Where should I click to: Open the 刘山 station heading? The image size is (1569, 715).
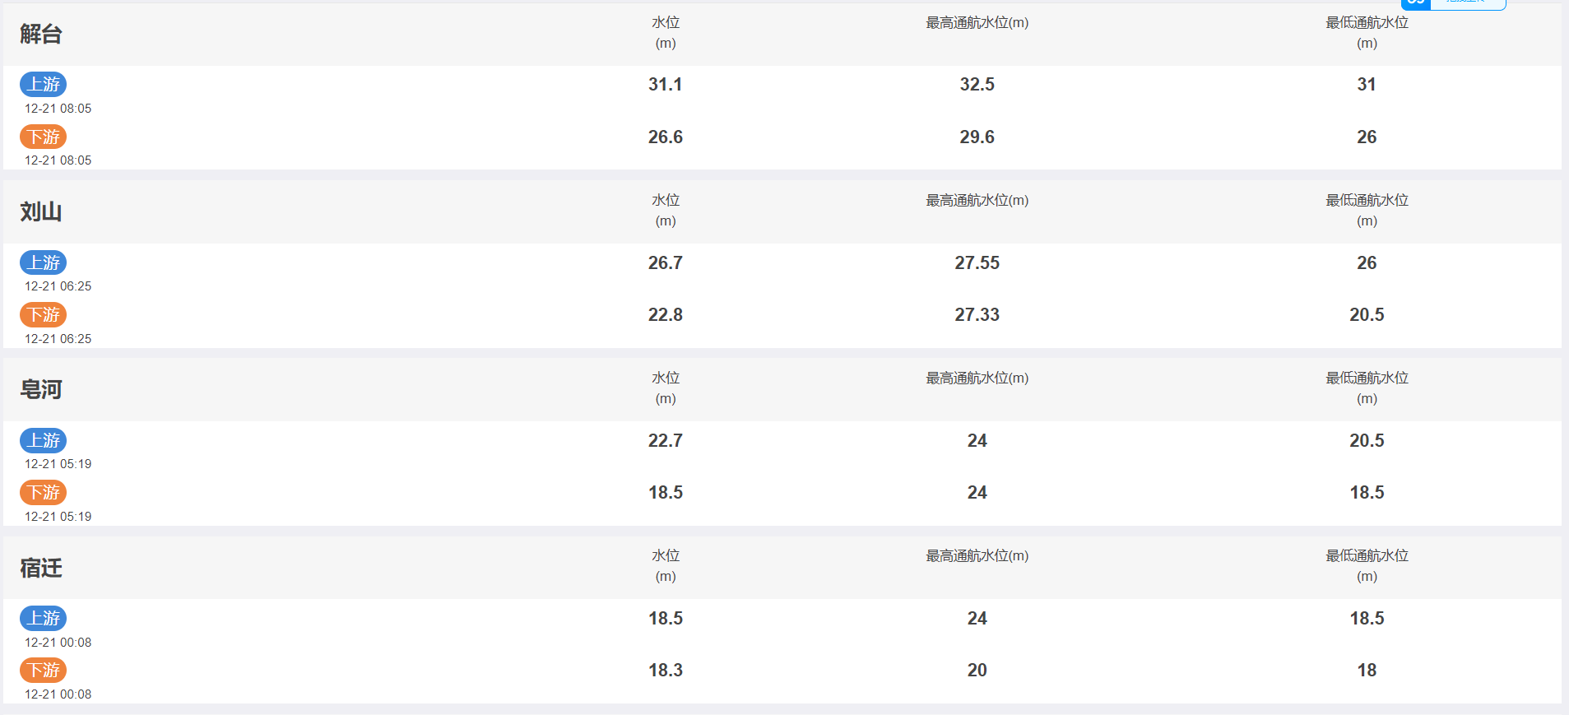[x=41, y=211]
